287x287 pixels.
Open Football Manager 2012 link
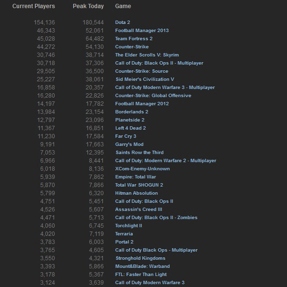(142, 104)
